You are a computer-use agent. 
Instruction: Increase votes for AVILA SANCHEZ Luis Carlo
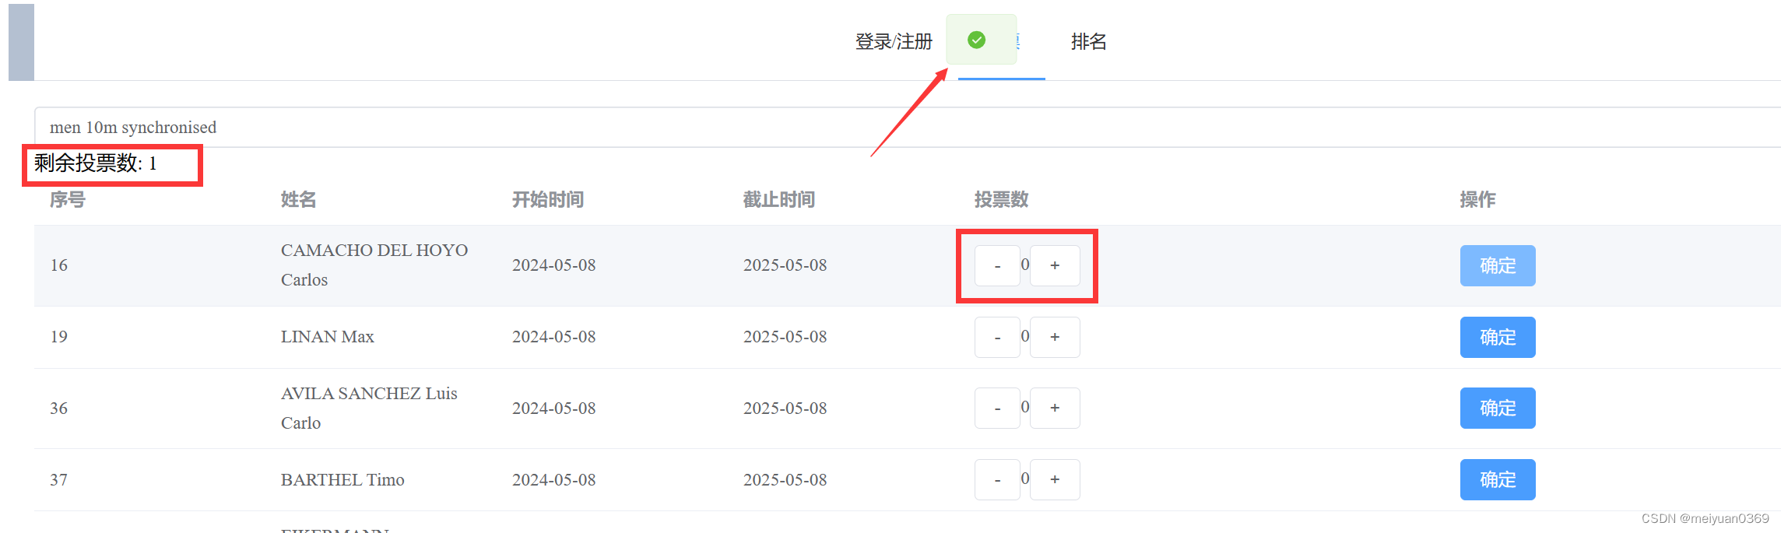click(1055, 408)
